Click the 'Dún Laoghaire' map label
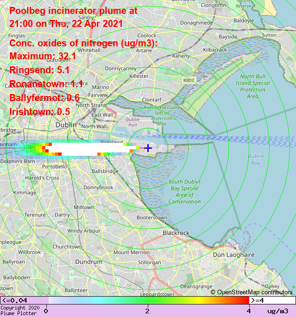Image resolution: width=296 pixels, height=317 pixels. click(x=234, y=255)
